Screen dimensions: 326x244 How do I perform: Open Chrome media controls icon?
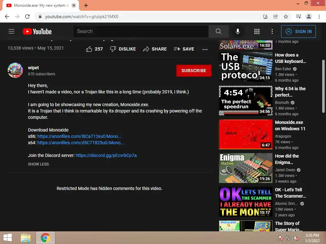pos(298,17)
